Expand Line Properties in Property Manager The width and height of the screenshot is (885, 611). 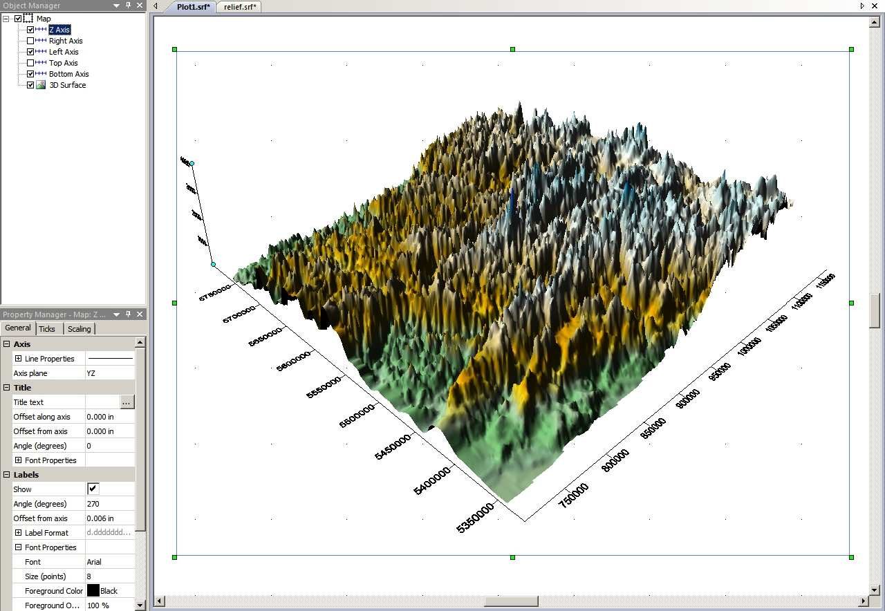click(18, 359)
